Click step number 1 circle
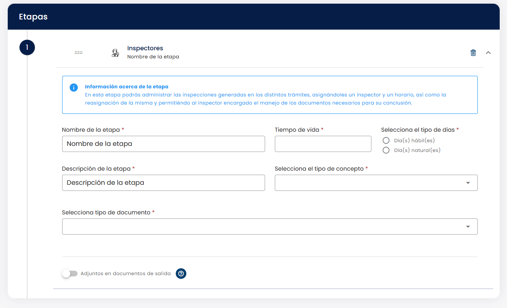This screenshot has width=507, height=308. click(x=27, y=47)
